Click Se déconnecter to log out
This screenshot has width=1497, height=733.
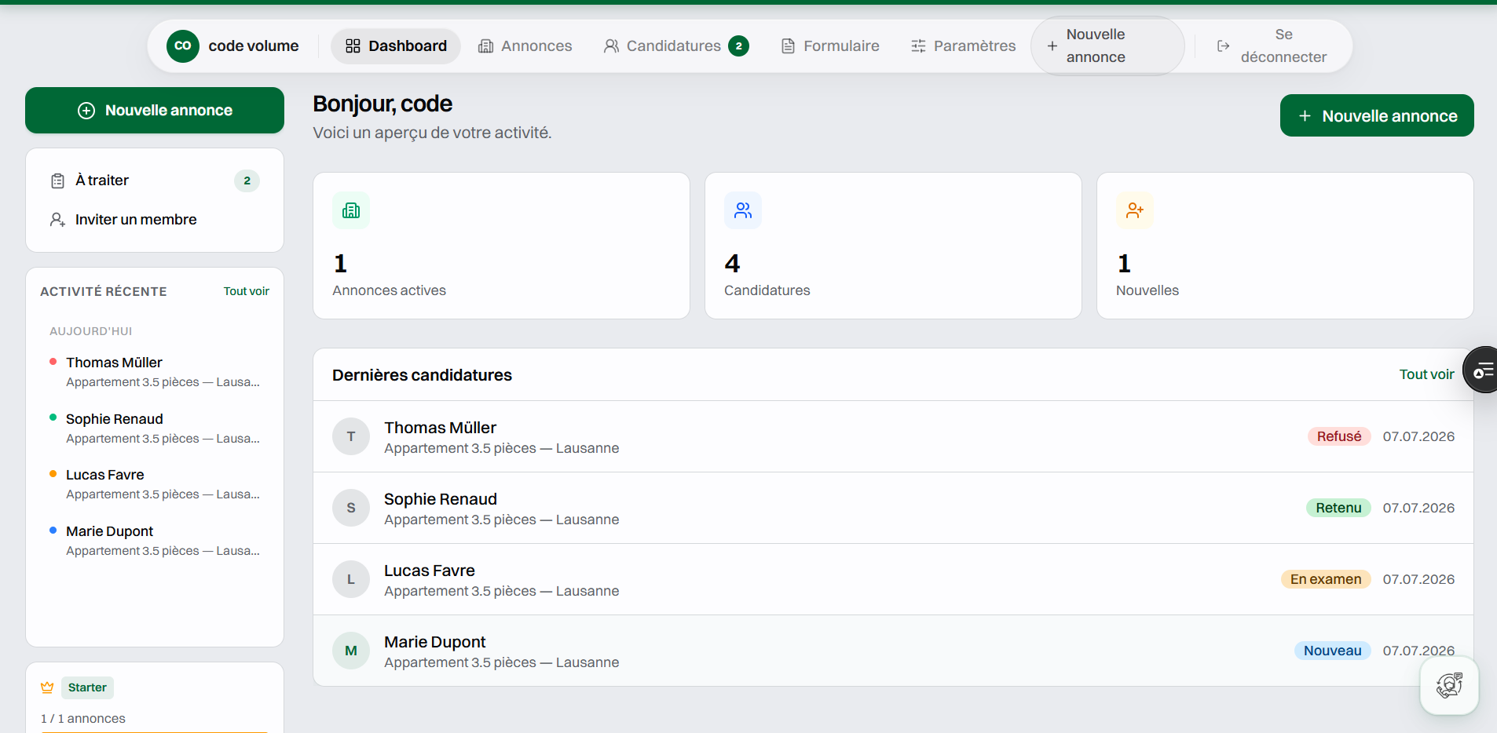(1272, 46)
